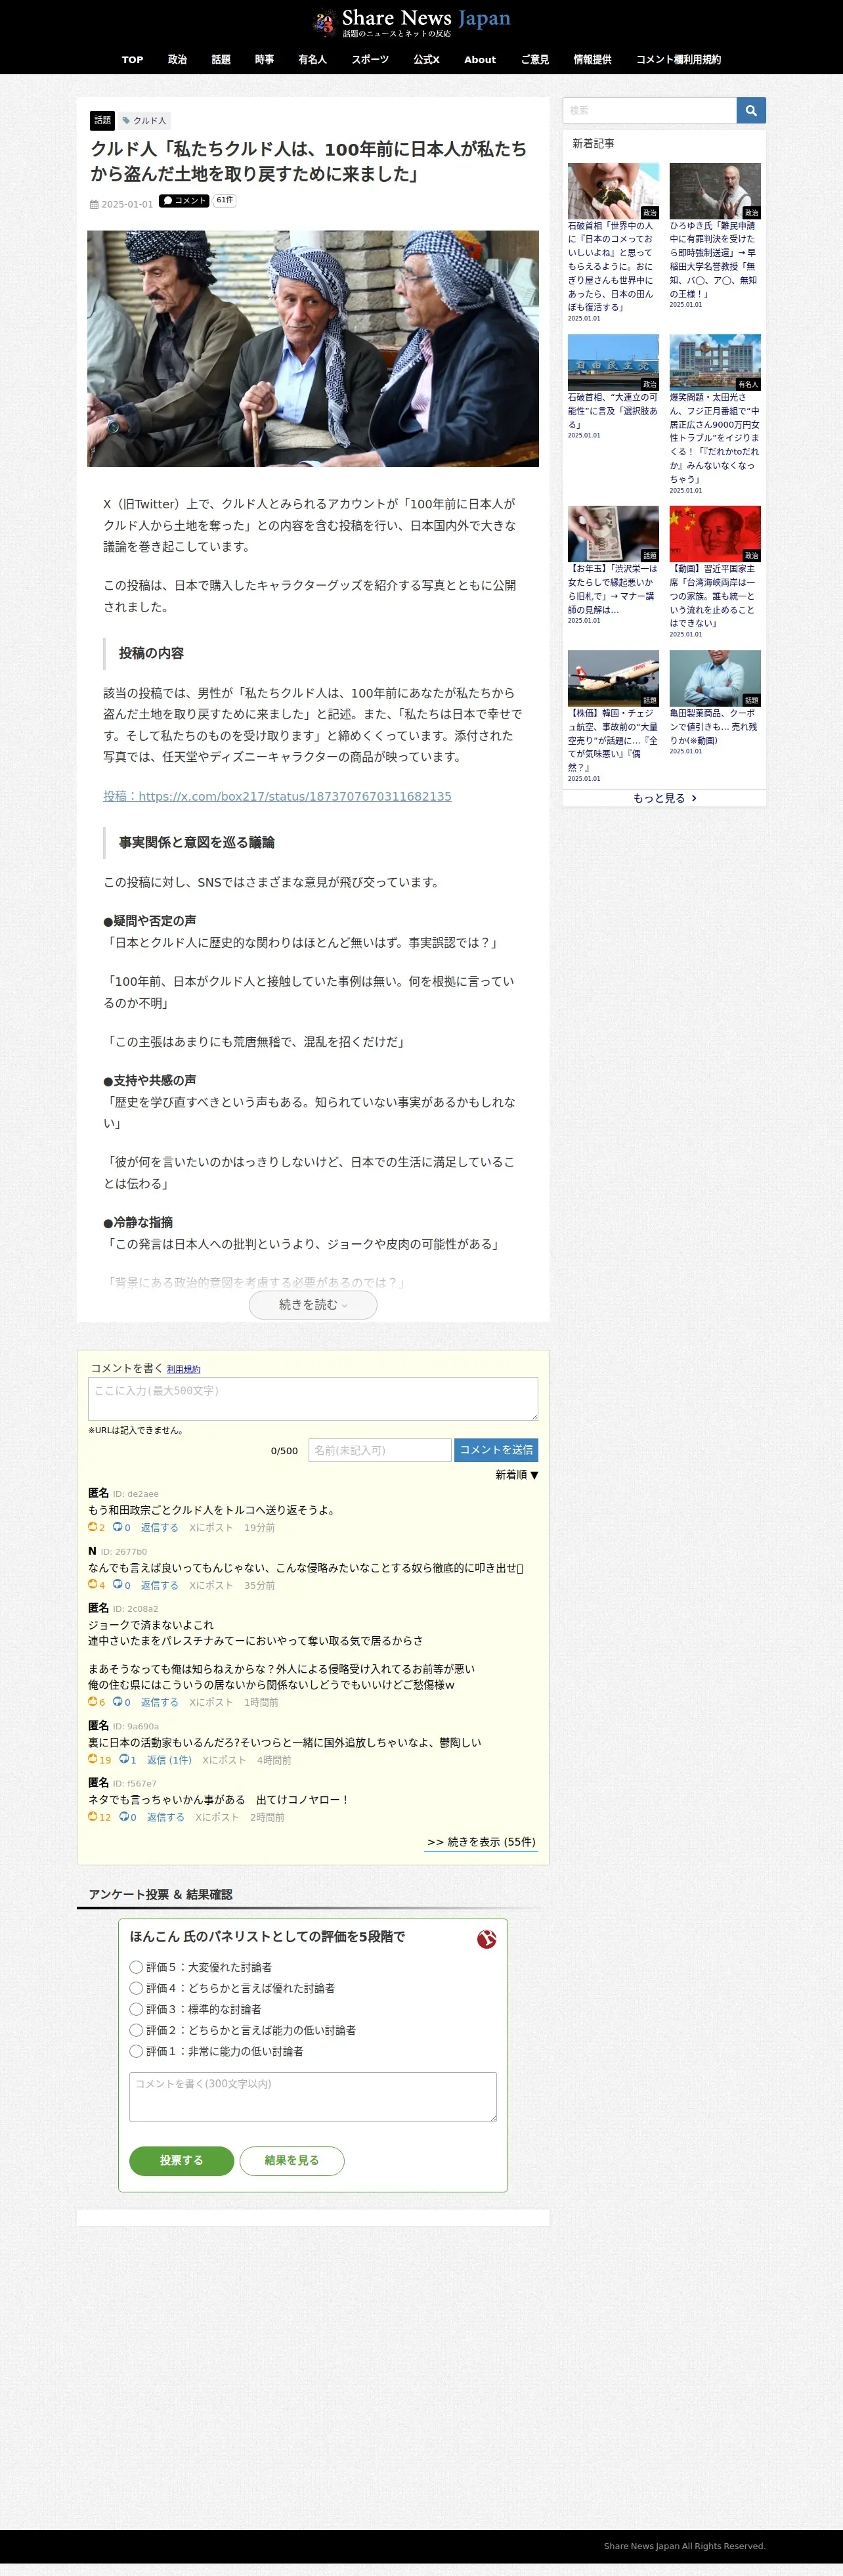843x2576 pixels.
Task: Dislike the comment by ID 9a690a
Action: [x=124, y=1759]
